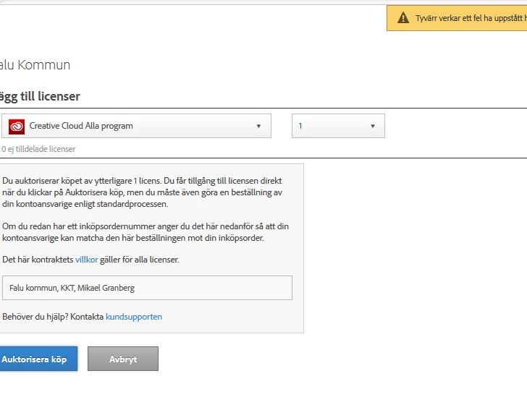Click the warning triangle icon in the banner
This screenshot has width=527, height=397.
[403, 18]
